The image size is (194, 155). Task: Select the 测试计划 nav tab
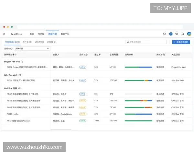click(x=52, y=34)
